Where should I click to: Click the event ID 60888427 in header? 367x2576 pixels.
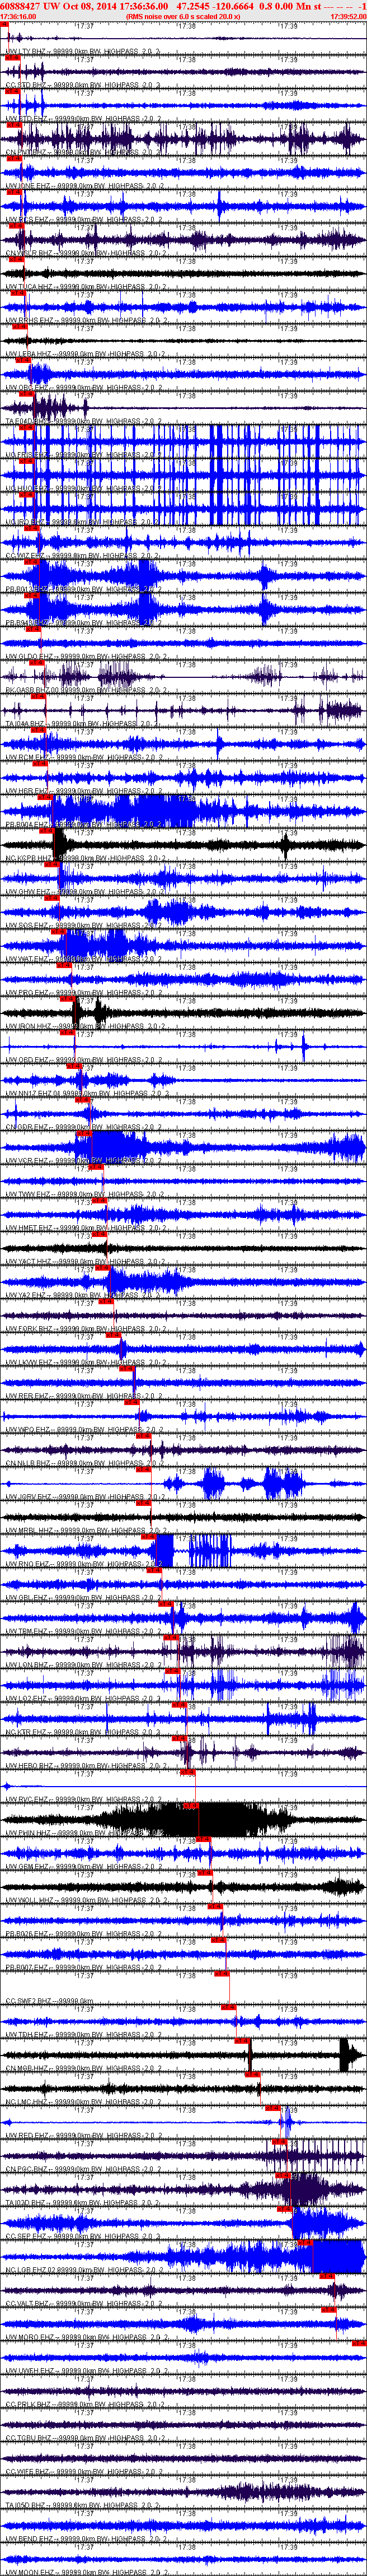point(20,6)
